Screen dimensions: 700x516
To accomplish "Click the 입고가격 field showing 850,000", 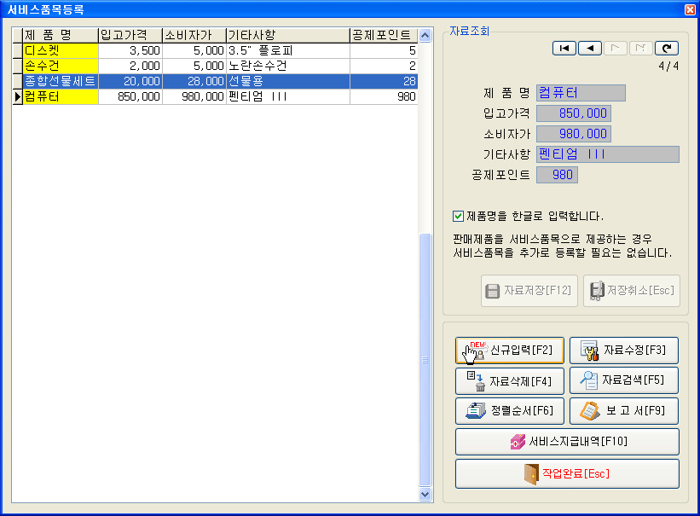I will pos(574,113).
